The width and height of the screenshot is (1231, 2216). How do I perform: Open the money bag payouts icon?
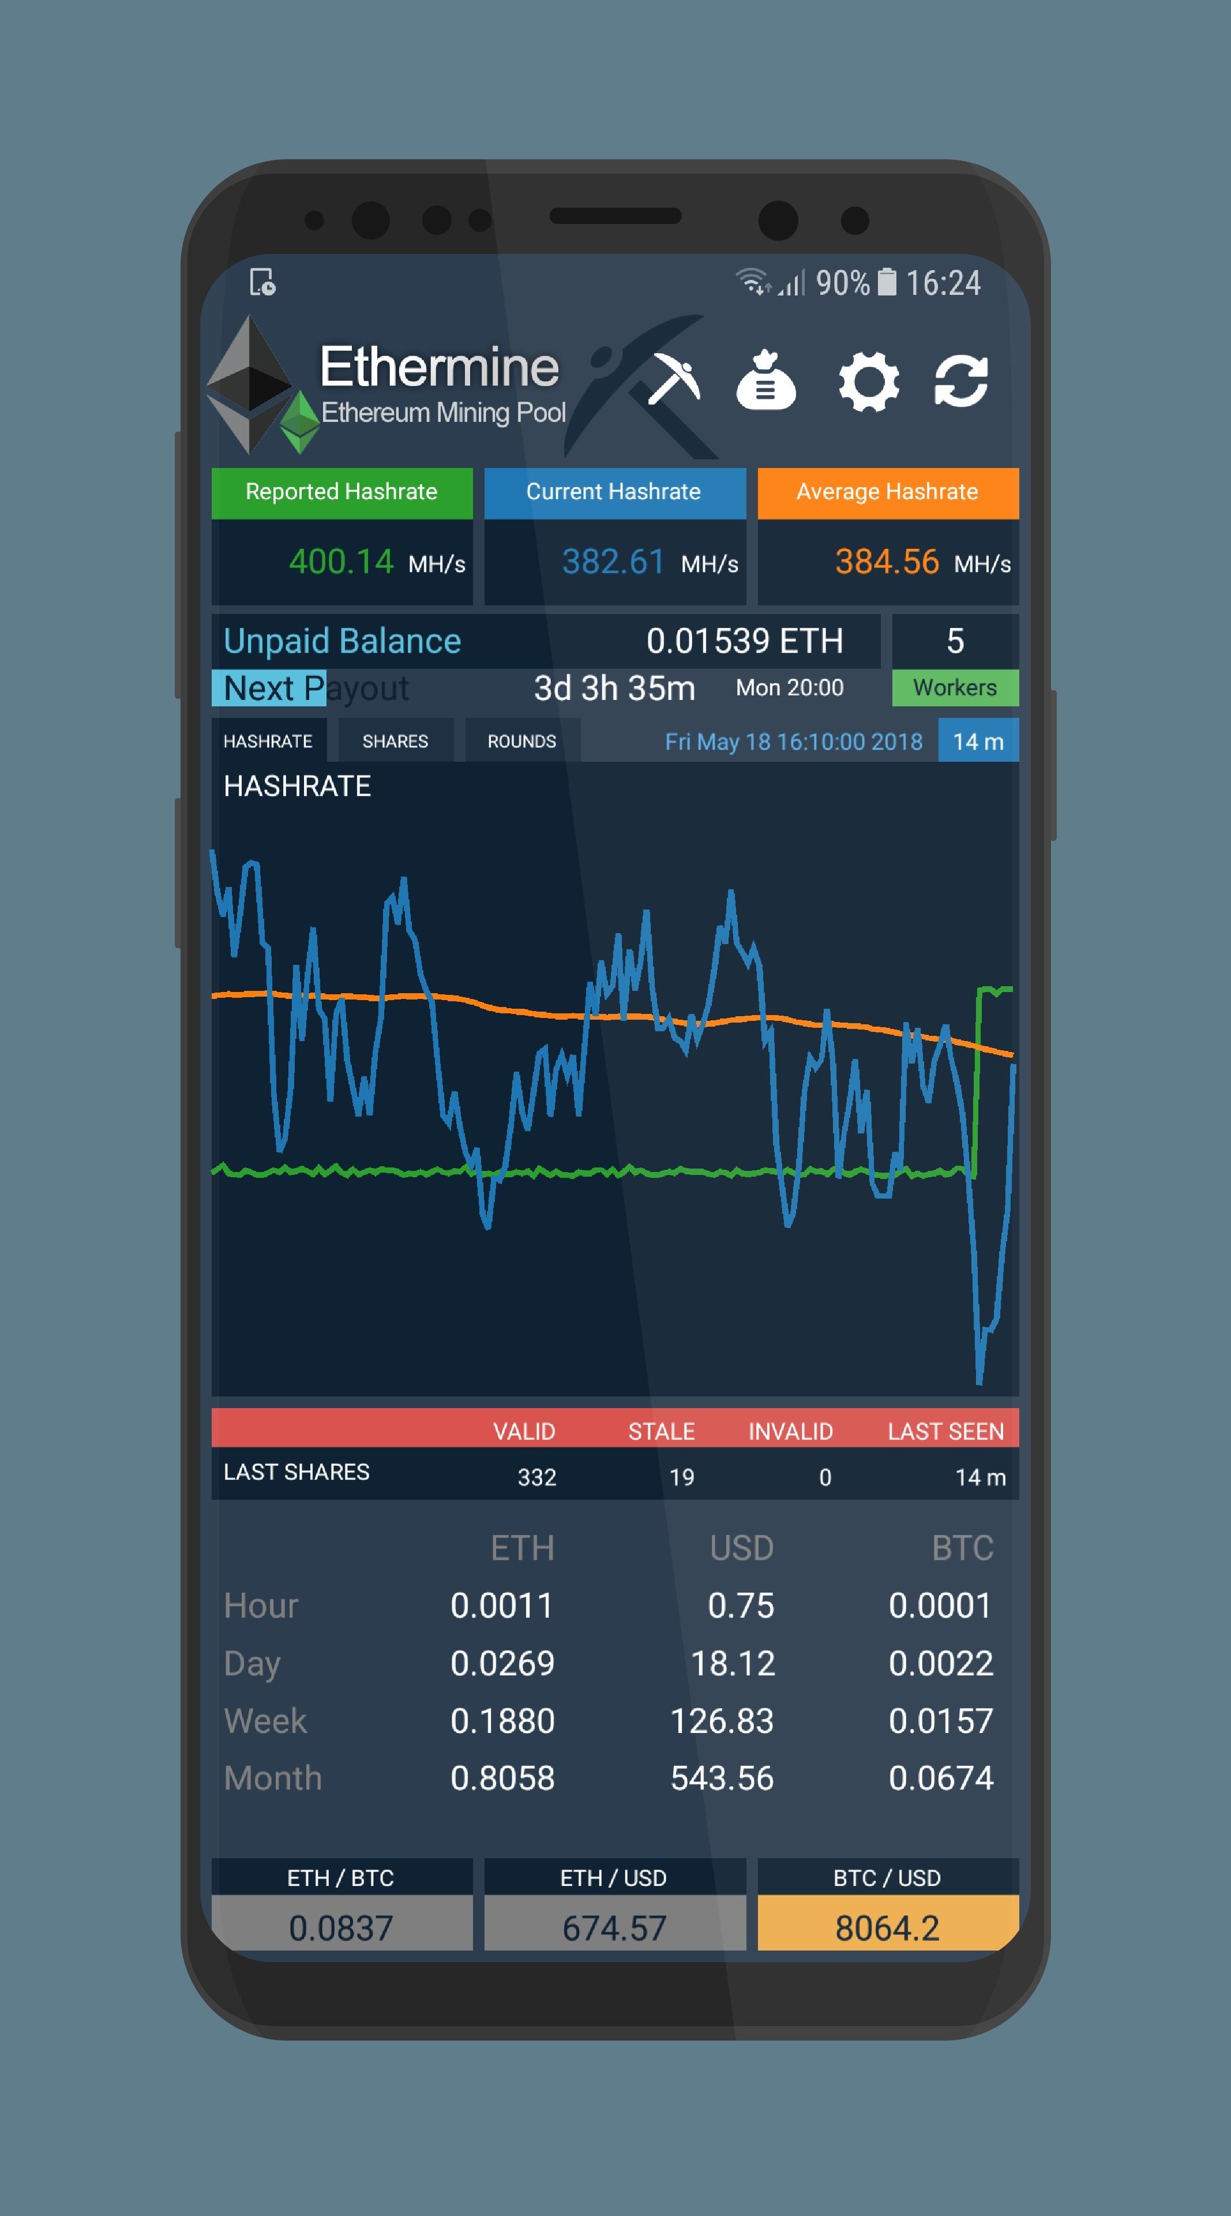pos(766,379)
